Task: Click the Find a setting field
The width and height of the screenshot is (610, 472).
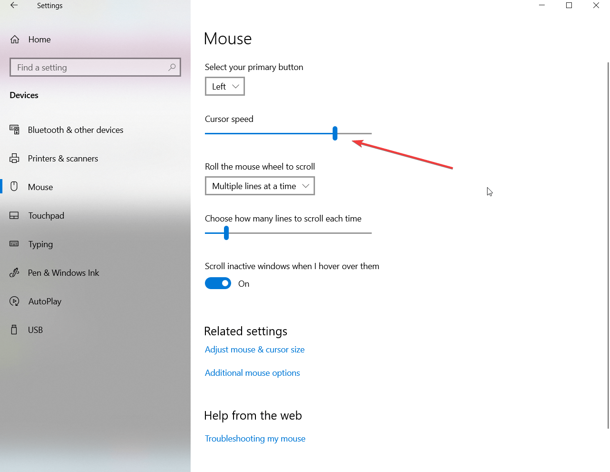Action: (x=95, y=67)
